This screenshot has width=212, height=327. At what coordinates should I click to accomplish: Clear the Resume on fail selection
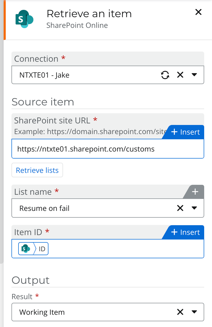[180, 208]
